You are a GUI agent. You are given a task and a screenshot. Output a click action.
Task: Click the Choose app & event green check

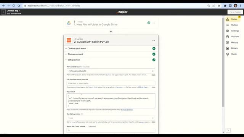pyautogui.click(x=154, y=48)
